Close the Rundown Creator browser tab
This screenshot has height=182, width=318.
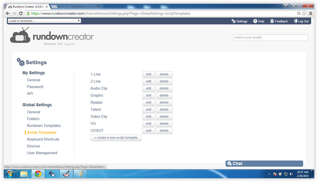46,6
